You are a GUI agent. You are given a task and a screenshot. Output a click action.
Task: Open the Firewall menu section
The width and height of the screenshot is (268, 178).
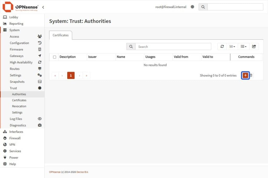[x=15, y=138]
